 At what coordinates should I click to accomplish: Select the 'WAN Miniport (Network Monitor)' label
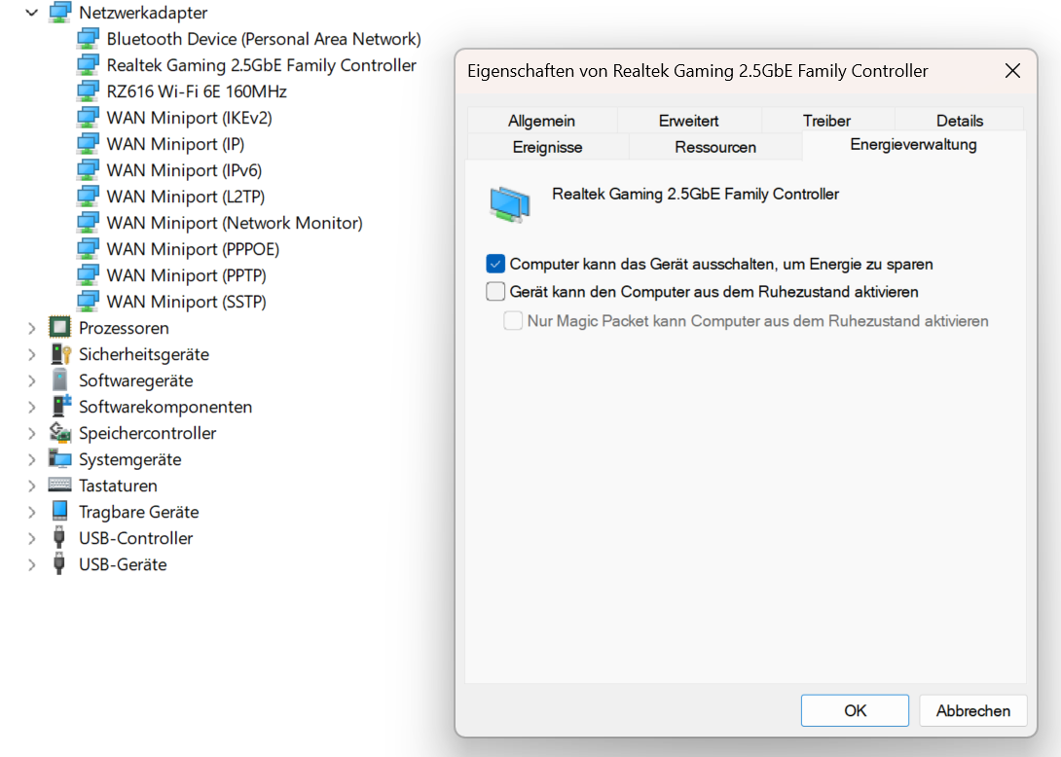click(x=235, y=223)
